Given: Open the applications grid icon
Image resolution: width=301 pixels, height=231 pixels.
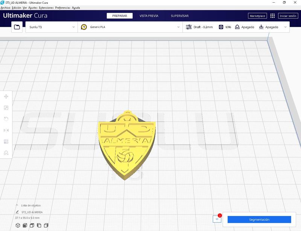Looking at the screenshot, I should pyautogui.click(x=272, y=16).
